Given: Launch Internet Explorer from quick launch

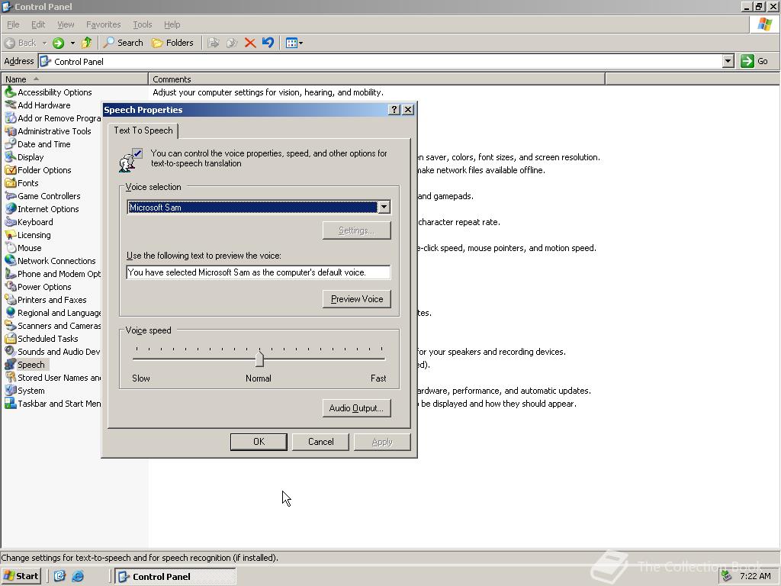Looking at the screenshot, I should 78,576.
